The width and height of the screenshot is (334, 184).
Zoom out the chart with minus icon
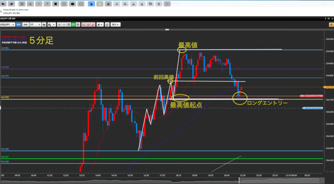(x=64, y=24)
